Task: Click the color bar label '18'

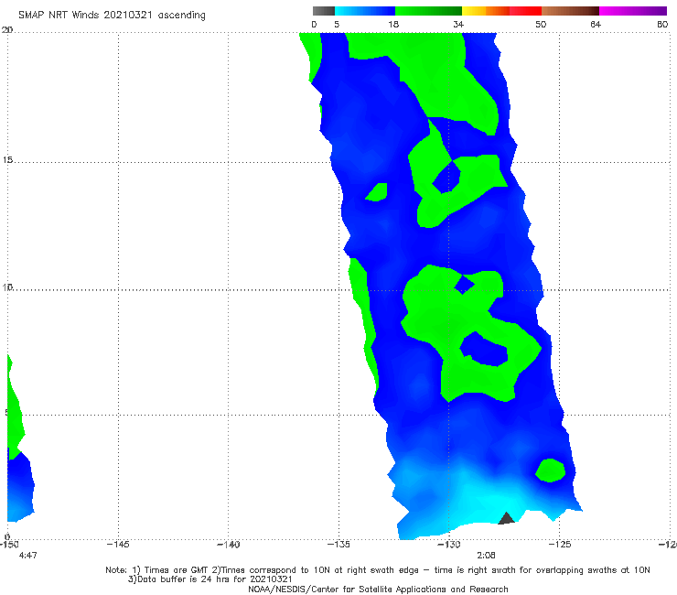Action: (x=393, y=25)
